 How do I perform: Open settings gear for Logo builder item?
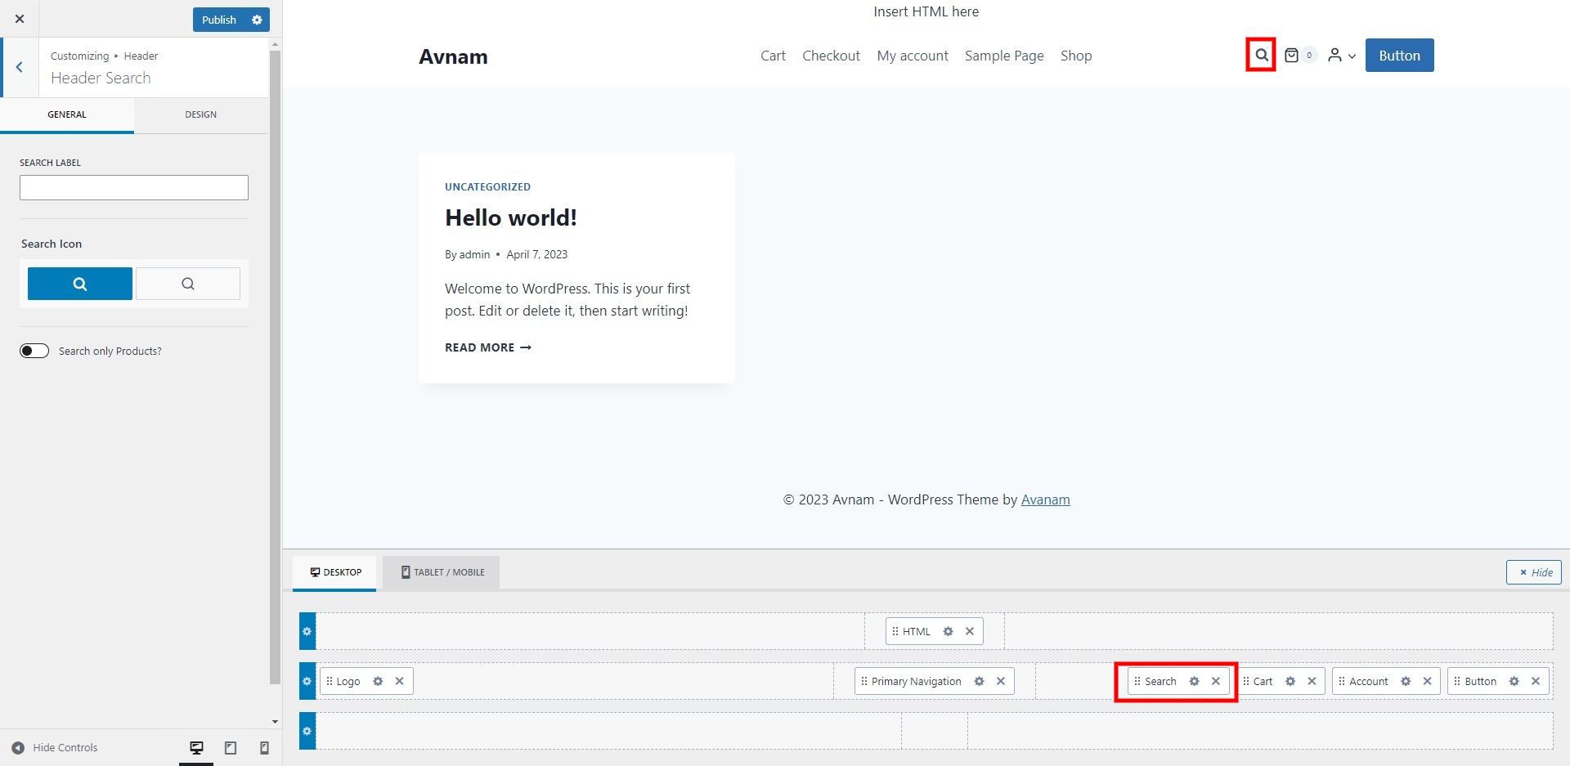click(x=378, y=681)
